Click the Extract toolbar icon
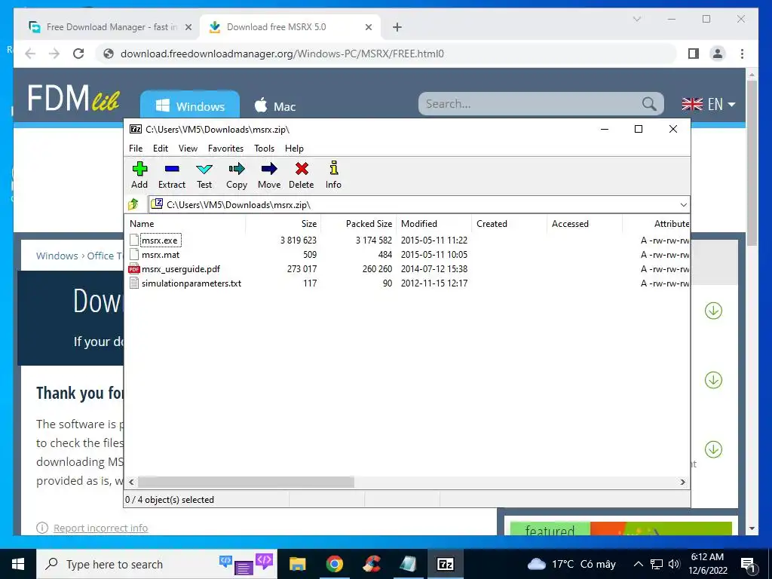 [x=172, y=169]
